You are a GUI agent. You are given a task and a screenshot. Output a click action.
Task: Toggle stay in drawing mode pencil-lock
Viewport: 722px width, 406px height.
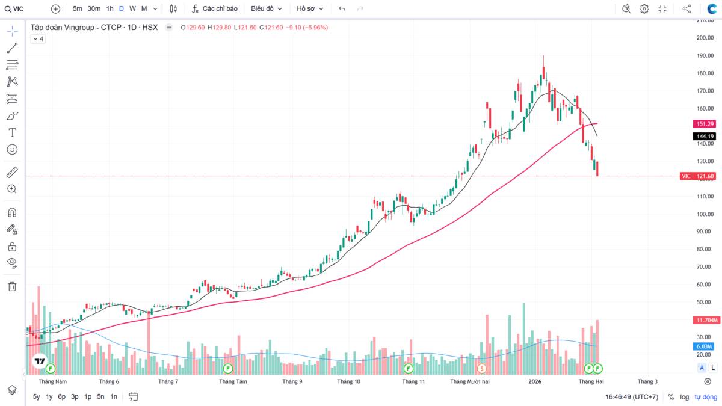tap(12, 229)
